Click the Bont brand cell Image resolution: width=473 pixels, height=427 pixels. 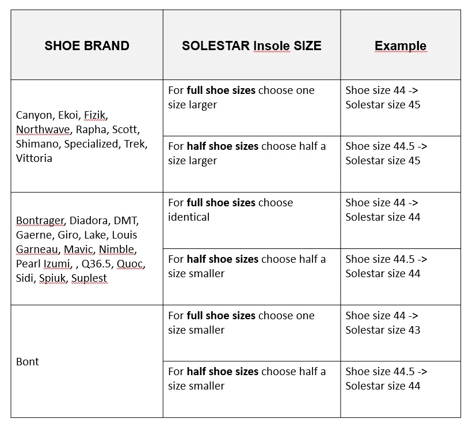[87, 361]
